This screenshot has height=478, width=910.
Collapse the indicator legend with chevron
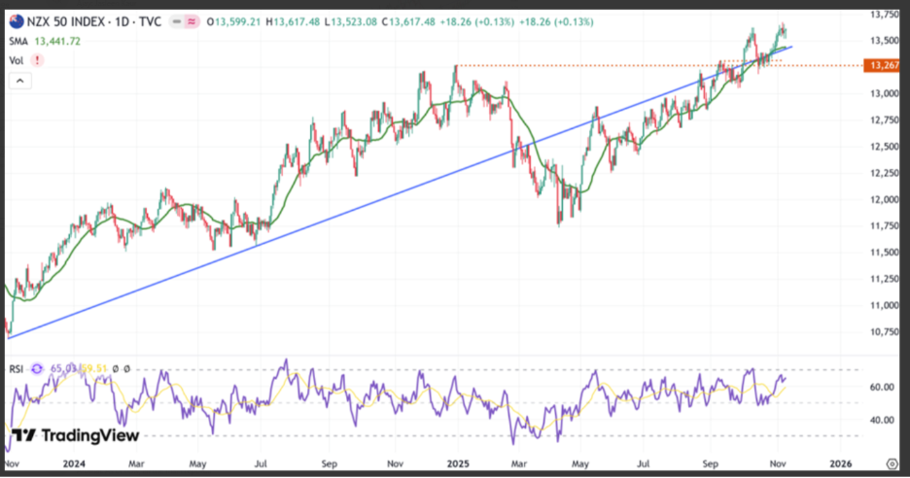(x=19, y=82)
